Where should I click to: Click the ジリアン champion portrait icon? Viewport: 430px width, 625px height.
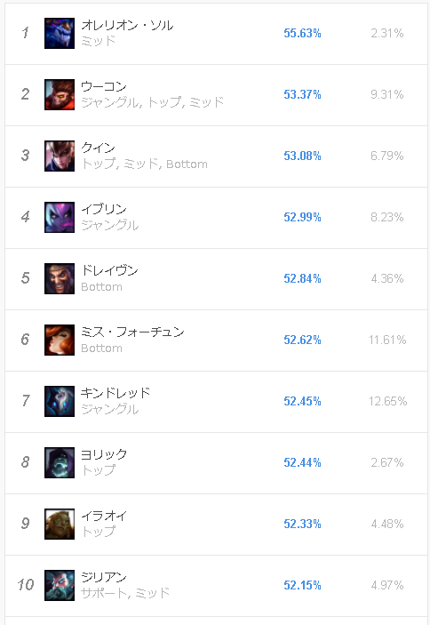60,586
